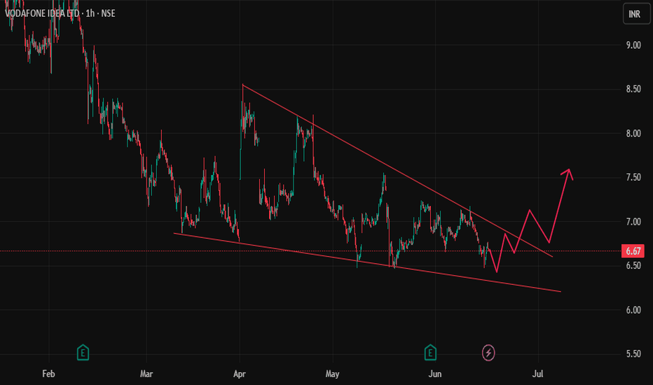Viewport: 653px width, 385px height.
Task: Click the 8.50 price axis label
Action: [633, 89]
